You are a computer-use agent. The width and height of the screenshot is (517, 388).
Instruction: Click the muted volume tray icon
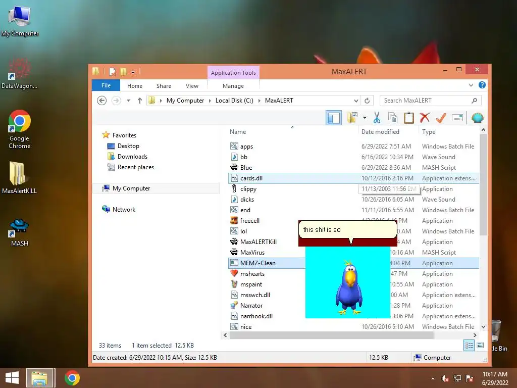(x=445, y=378)
